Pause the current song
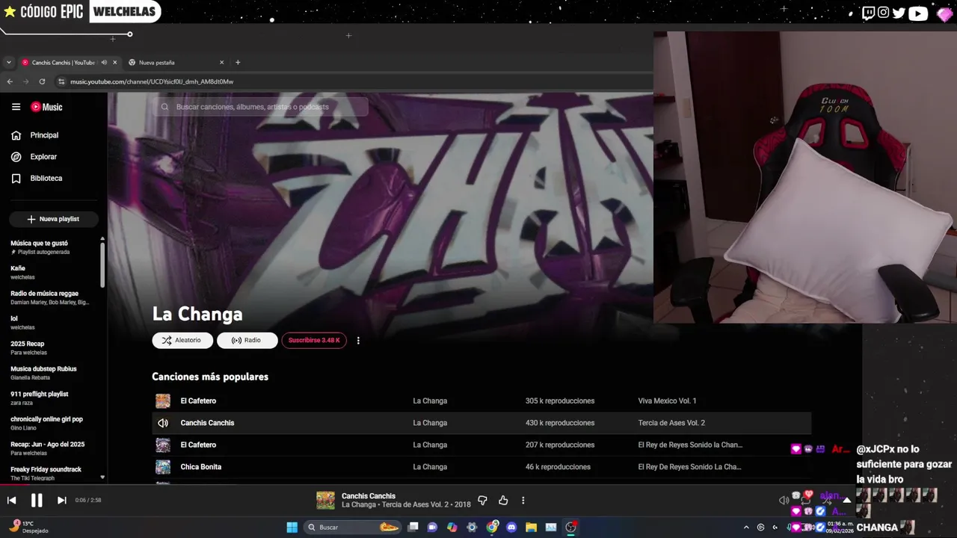 click(x=37, y=500)
